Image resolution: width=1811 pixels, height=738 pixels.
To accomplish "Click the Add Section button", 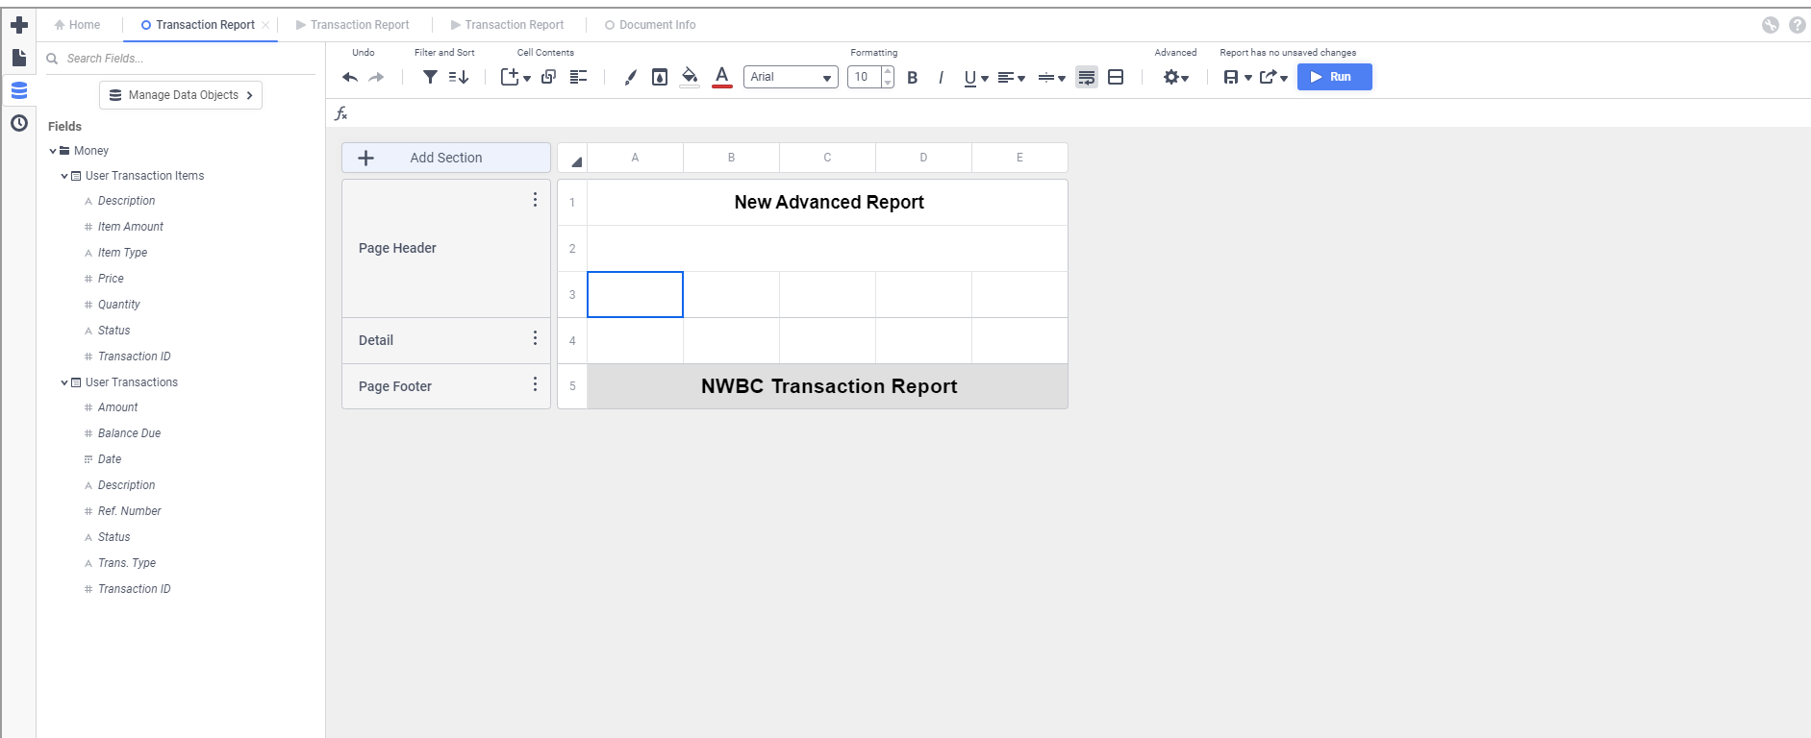I will tap(446, 158).
